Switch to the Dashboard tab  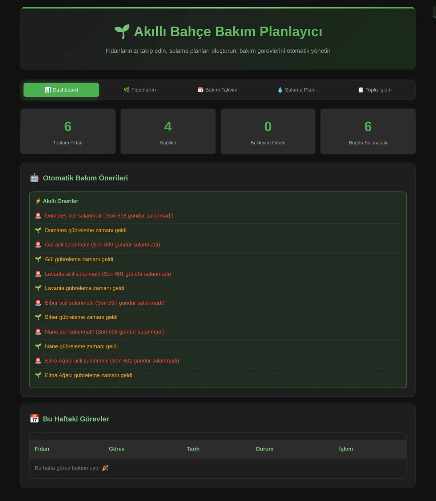point(61,90)
